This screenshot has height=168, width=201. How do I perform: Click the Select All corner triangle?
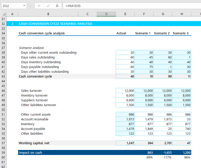coord(4,14)
